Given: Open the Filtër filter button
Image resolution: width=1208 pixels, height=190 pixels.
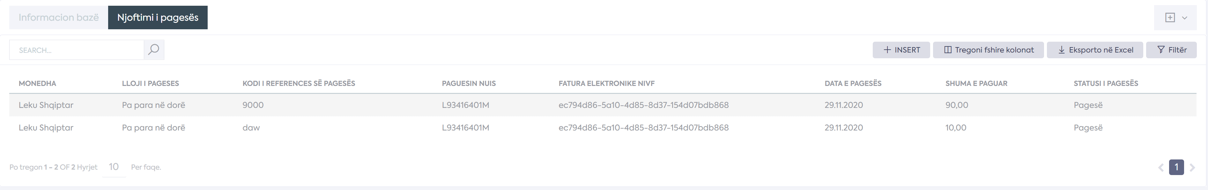Looking at the screenshot, I should point(1171,50).
